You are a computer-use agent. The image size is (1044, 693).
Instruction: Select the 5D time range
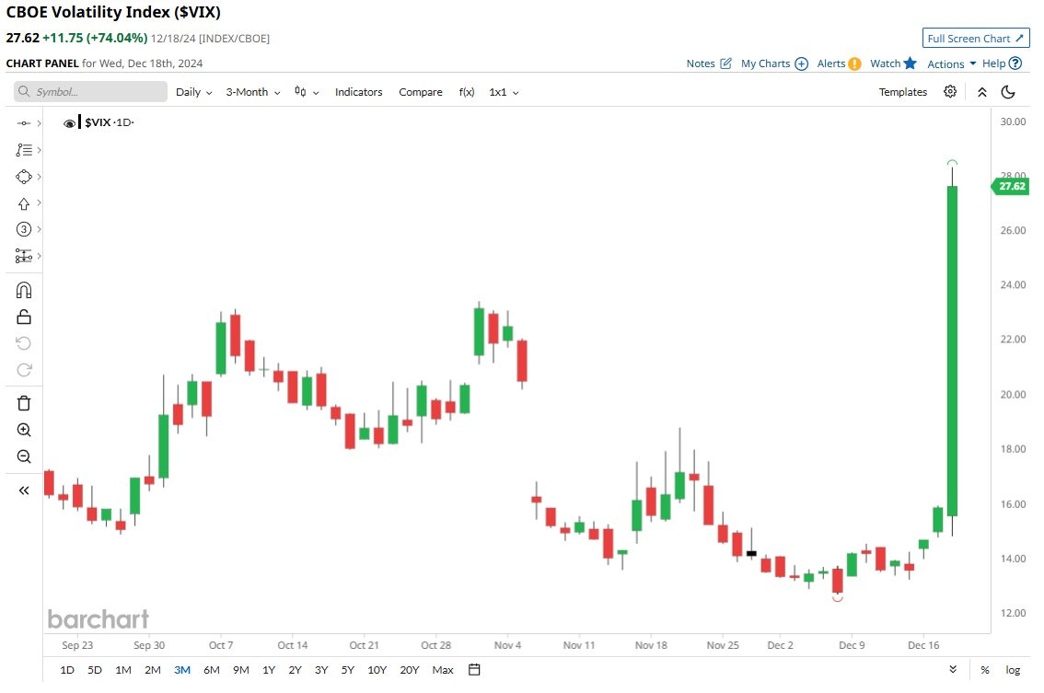pos(95,670)
